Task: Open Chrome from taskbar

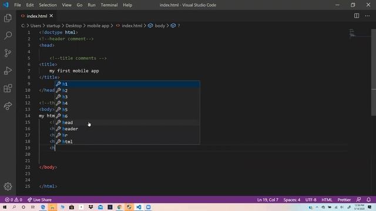Action: (x=119, y=207)
